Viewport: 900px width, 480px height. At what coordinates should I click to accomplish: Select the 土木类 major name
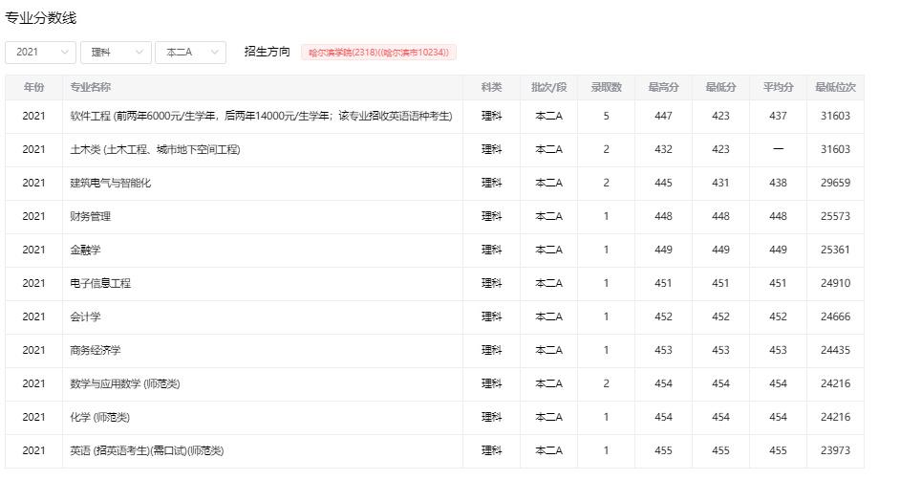pos(155,149)
